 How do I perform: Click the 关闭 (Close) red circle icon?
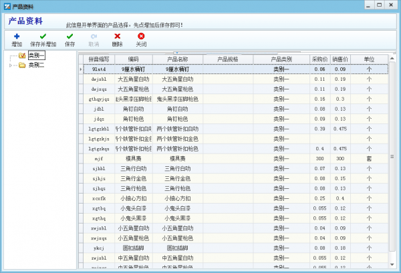tap(141, 36)
